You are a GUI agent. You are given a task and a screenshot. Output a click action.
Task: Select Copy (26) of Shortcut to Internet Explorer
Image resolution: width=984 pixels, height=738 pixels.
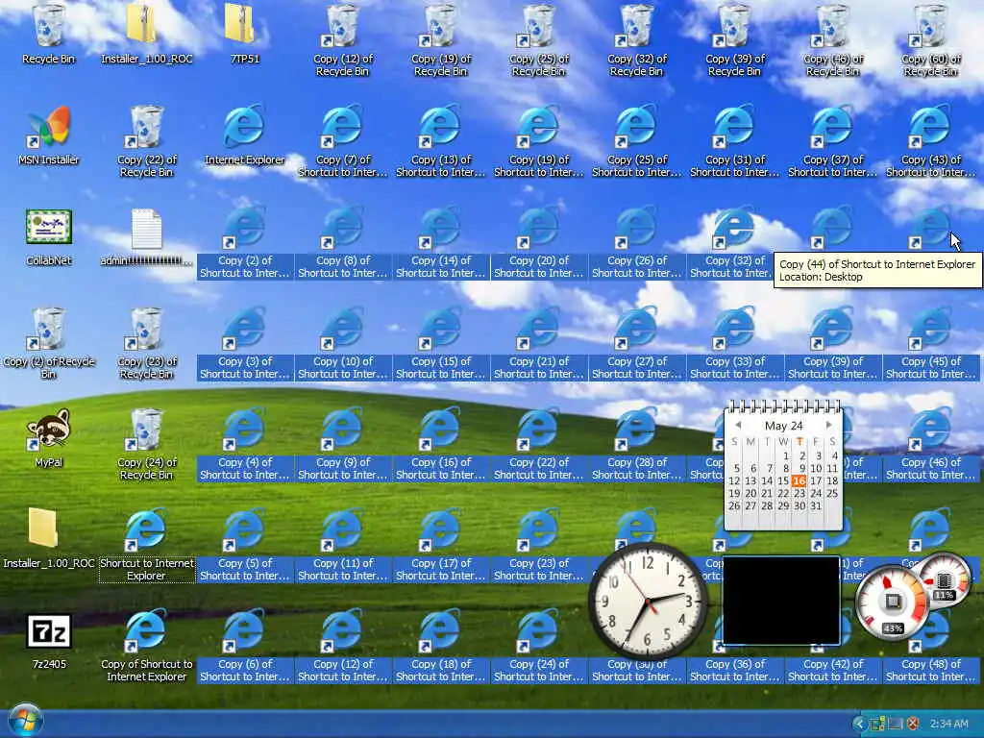636,243
